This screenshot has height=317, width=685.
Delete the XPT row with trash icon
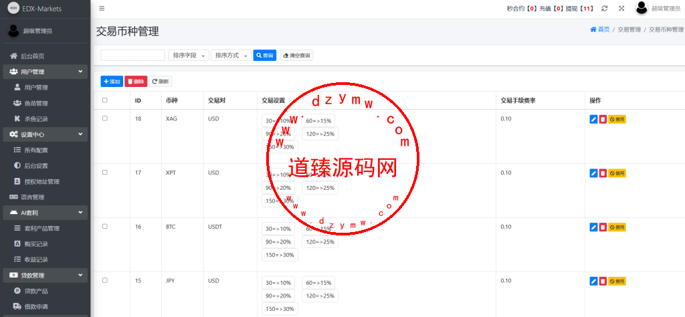[603, 173]
